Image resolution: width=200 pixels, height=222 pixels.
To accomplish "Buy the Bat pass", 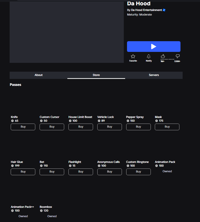I will 52,172.
